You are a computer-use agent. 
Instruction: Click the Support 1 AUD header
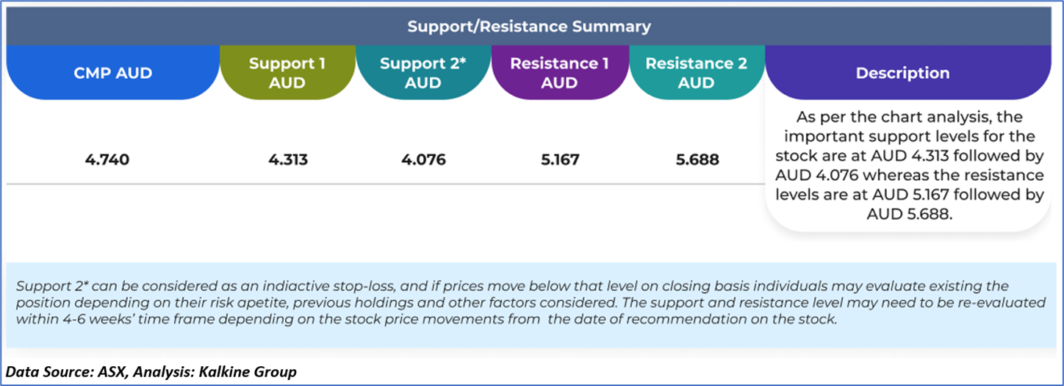click(x=287, y=73)
